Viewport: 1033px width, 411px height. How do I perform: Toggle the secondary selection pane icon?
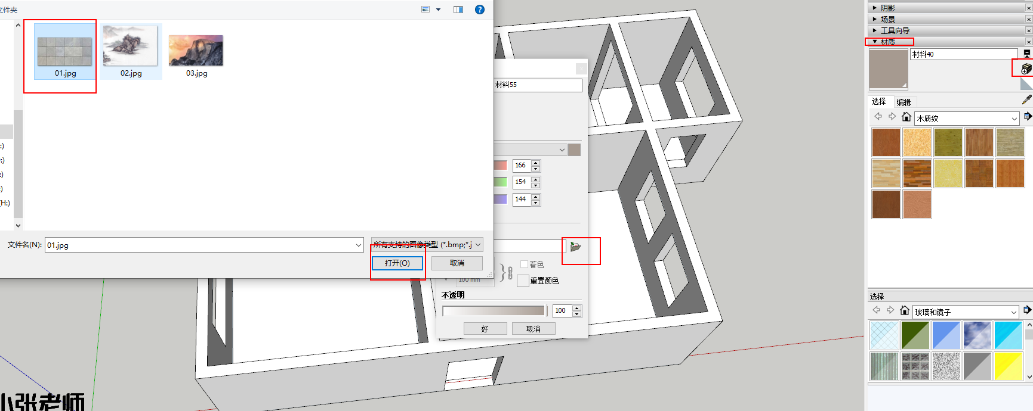(x=1027, y=54)
